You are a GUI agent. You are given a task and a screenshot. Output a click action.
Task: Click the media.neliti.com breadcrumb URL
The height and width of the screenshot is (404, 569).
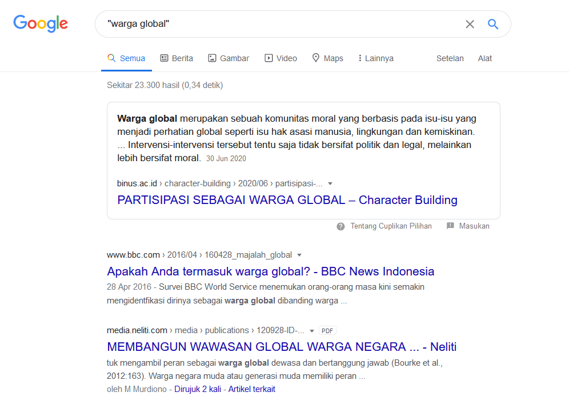pyautogui.click(x=206, y=330)
